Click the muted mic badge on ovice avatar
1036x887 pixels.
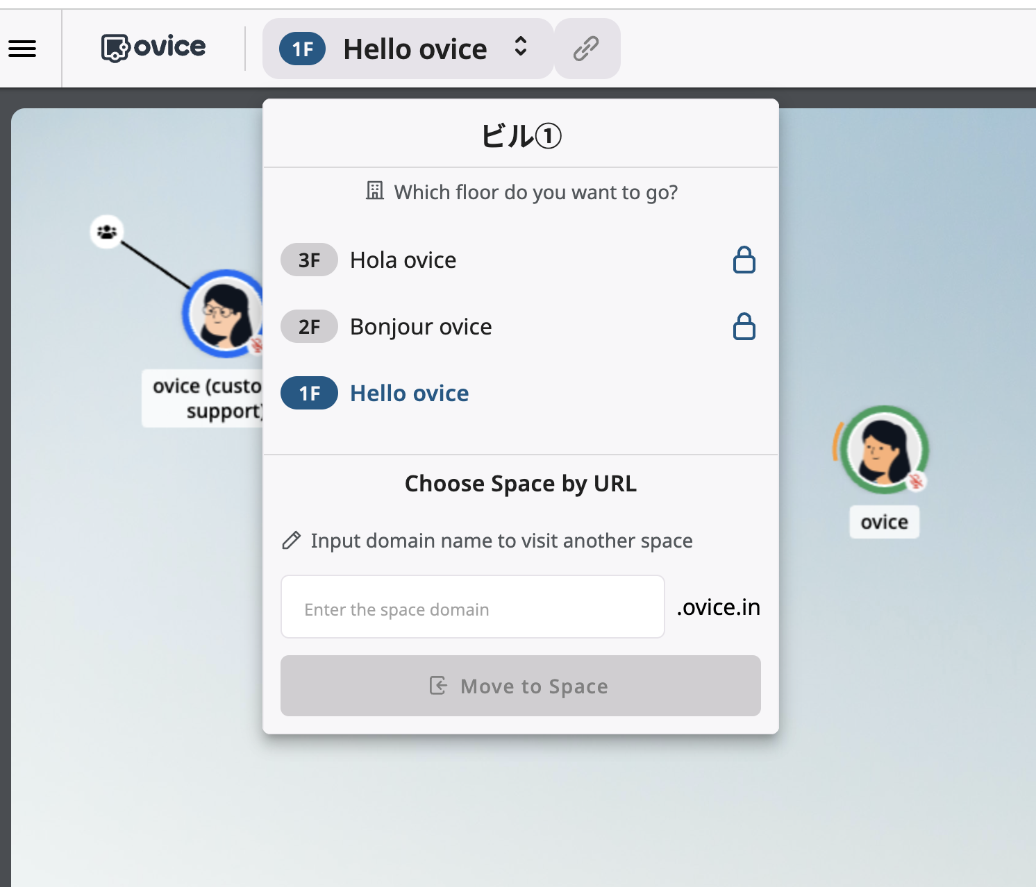(x=917, y=481)
